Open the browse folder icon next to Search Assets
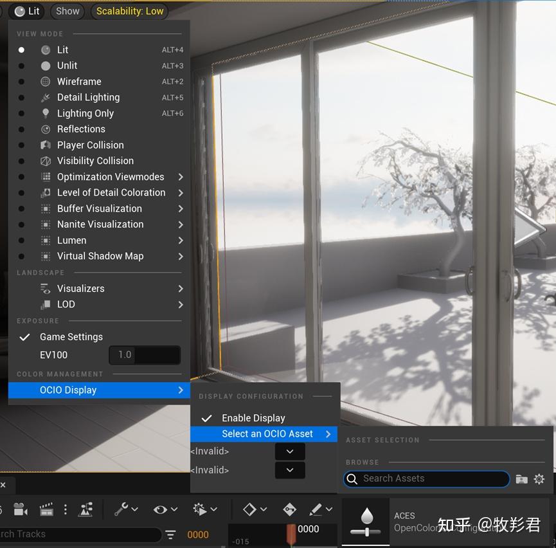 (522, 479)
